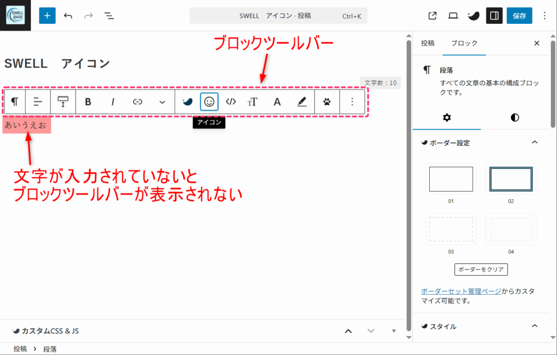Undo the last edit
This screenshot has height=355, width=557.
pyautogui.click(x=68, y=16)
